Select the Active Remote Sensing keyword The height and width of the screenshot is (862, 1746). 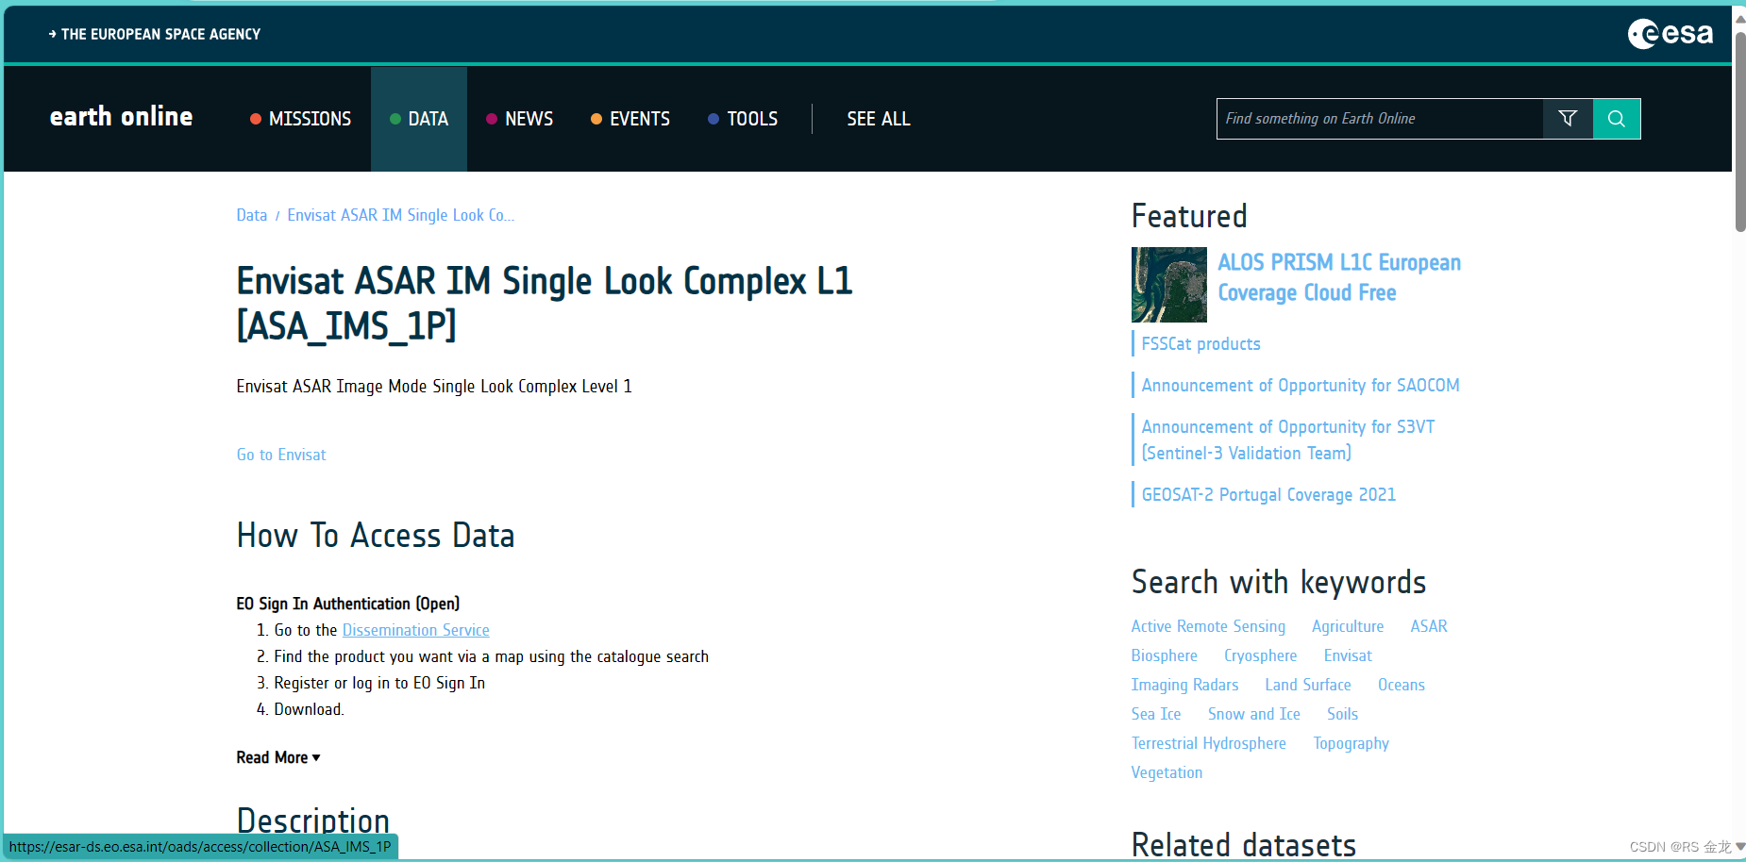[1208, 626]
